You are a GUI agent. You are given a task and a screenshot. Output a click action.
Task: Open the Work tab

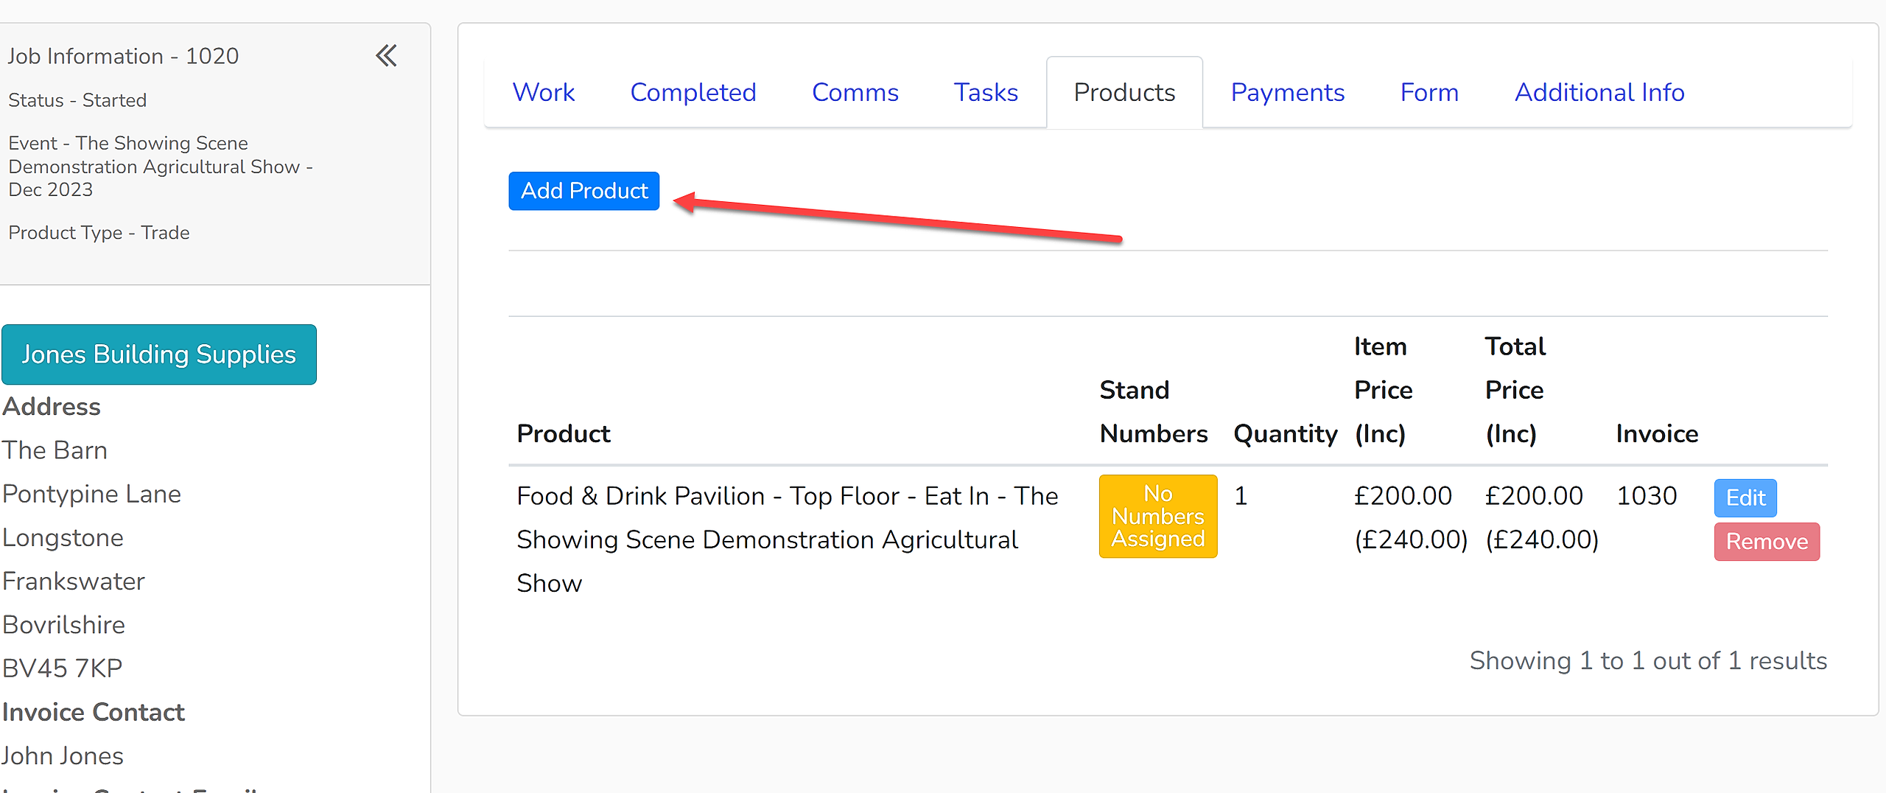point(544,92)
